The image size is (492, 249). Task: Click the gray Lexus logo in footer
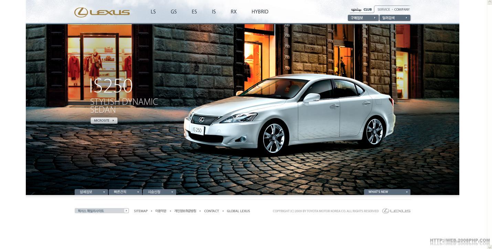396,211
